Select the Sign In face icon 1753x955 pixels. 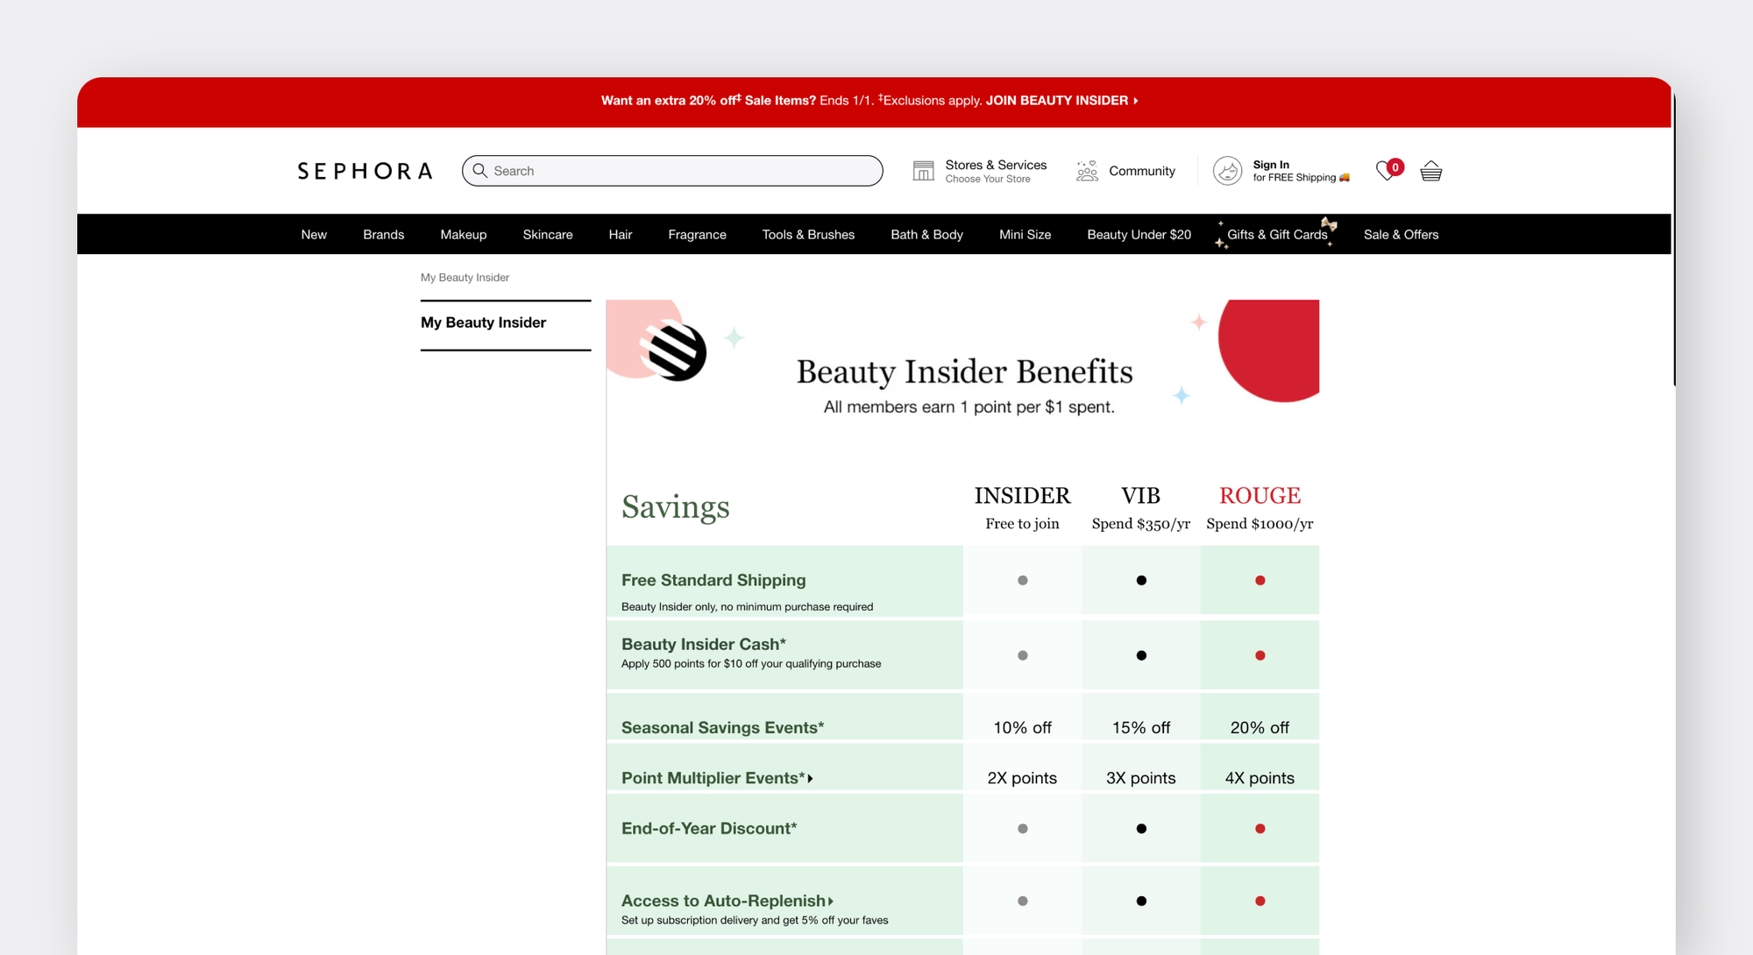point(1227,171)
